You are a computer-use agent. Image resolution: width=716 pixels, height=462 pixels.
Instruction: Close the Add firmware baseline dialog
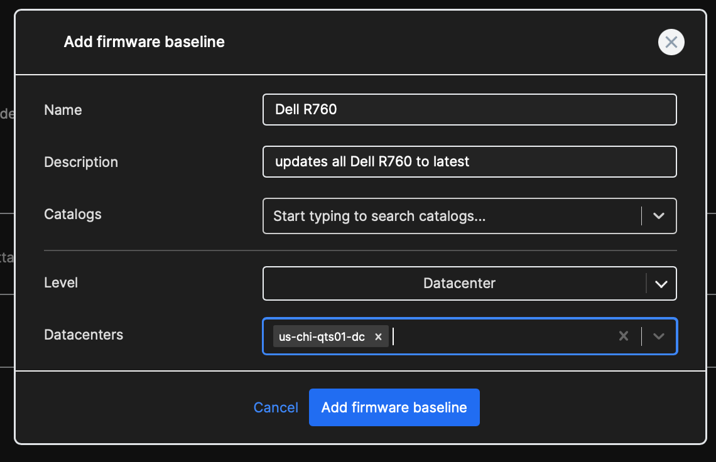[x=671, y=42]
